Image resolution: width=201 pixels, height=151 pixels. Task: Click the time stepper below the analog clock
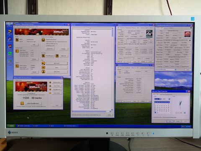(185, 113)
